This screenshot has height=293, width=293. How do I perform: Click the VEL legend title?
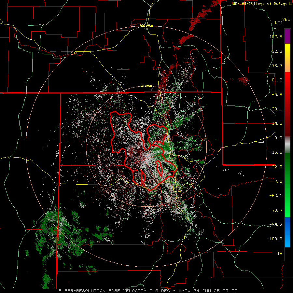click(286, 19)
